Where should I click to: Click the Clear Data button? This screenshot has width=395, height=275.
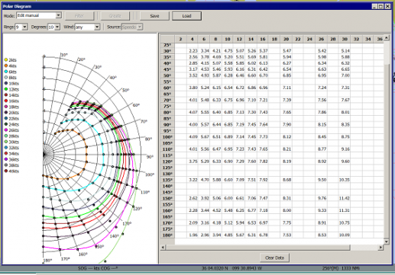(x=274, y=257)
